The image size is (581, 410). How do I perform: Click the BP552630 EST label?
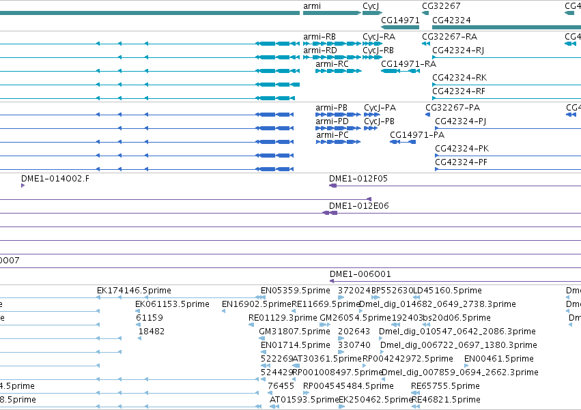(392, 291)
